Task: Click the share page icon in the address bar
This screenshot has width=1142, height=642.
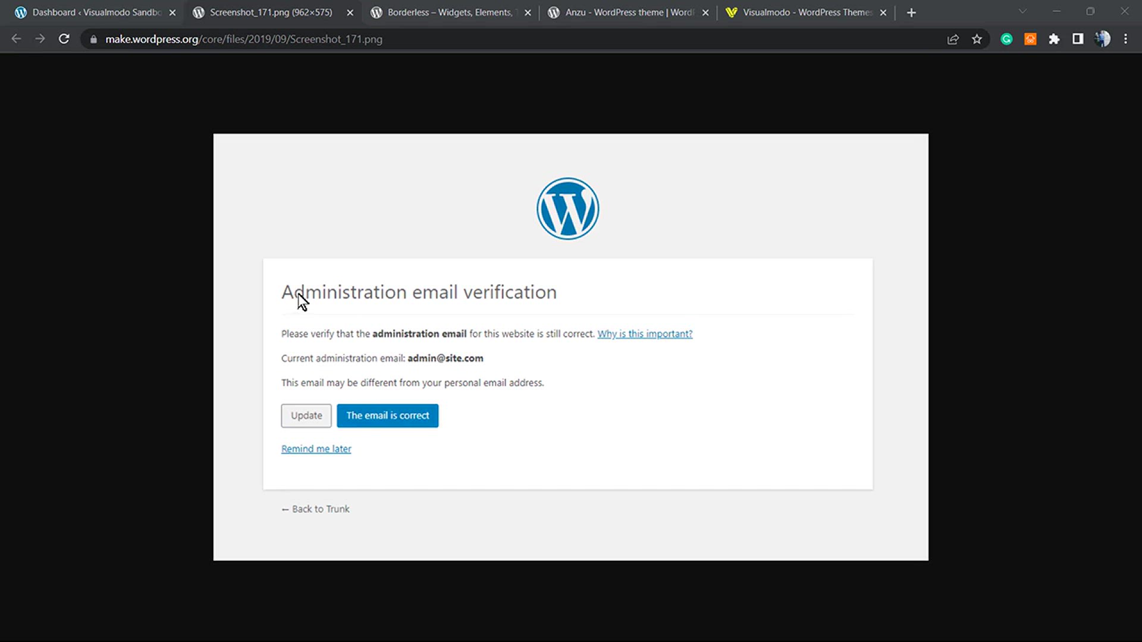Action: (x=953, y=39)
